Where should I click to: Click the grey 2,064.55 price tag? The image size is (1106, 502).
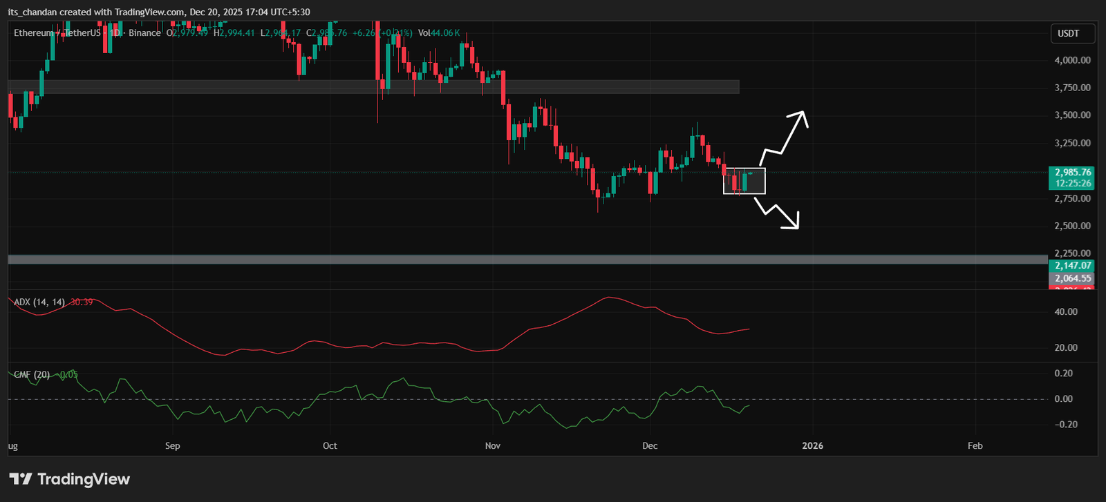coord(1072,278)
